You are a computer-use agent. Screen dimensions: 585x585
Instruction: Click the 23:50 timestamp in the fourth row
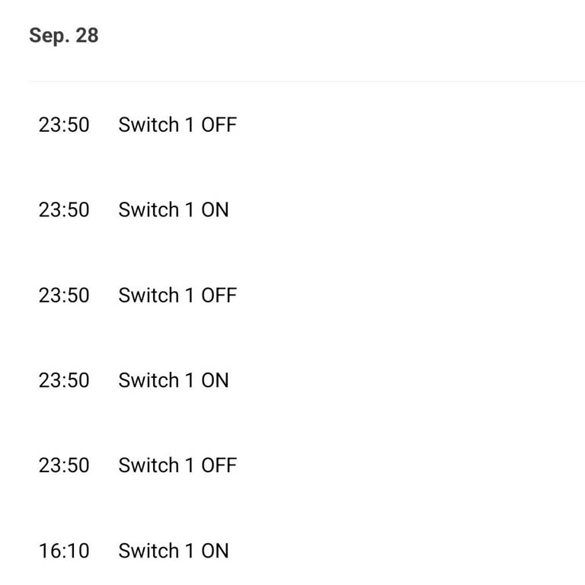[64, 381]
